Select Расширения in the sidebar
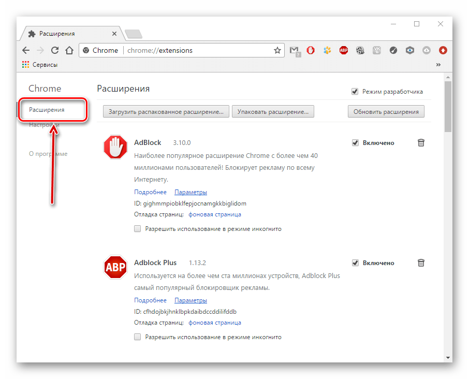469x379 pixels. click(x=47, y=110)
